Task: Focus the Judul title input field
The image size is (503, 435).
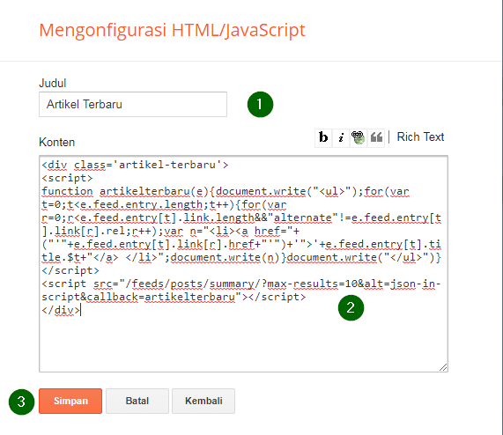Action: pyautogui.click(x=133, y=105)
